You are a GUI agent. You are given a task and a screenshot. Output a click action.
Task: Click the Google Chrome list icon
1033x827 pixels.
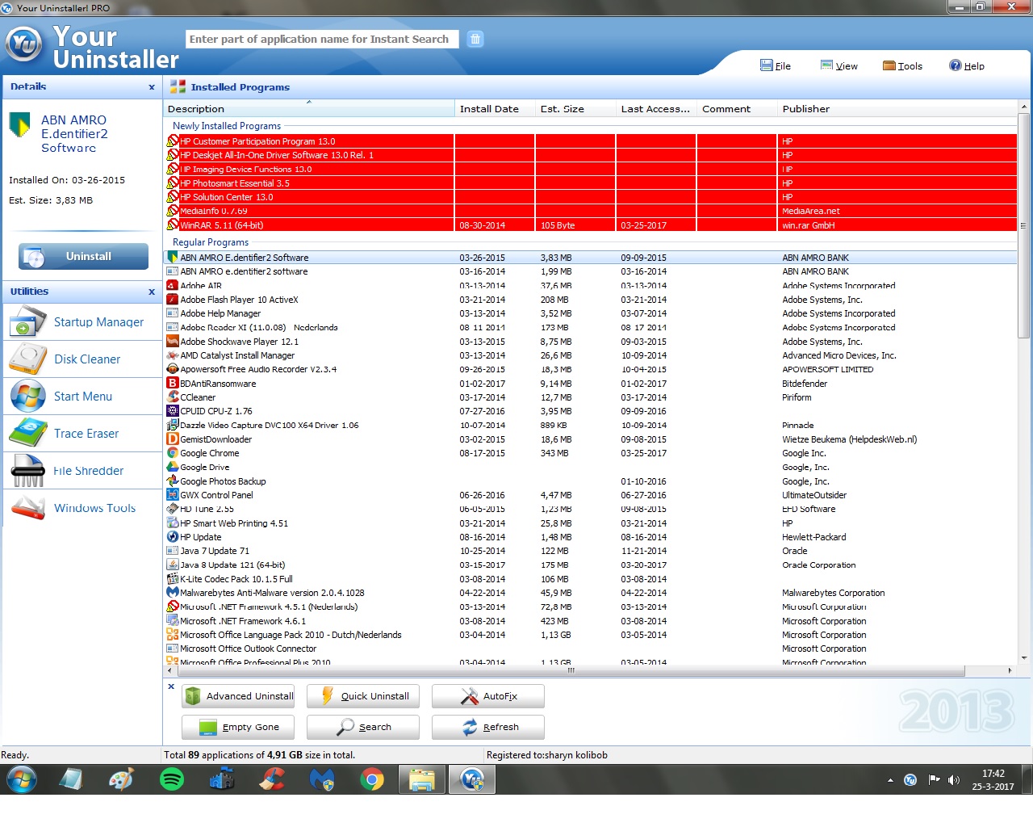173,453
